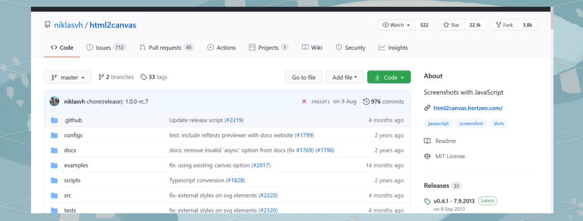This screenshot has height=221, width=583.
Task: Click the folder icon next to docs
Action: click(x=55, y=150)
